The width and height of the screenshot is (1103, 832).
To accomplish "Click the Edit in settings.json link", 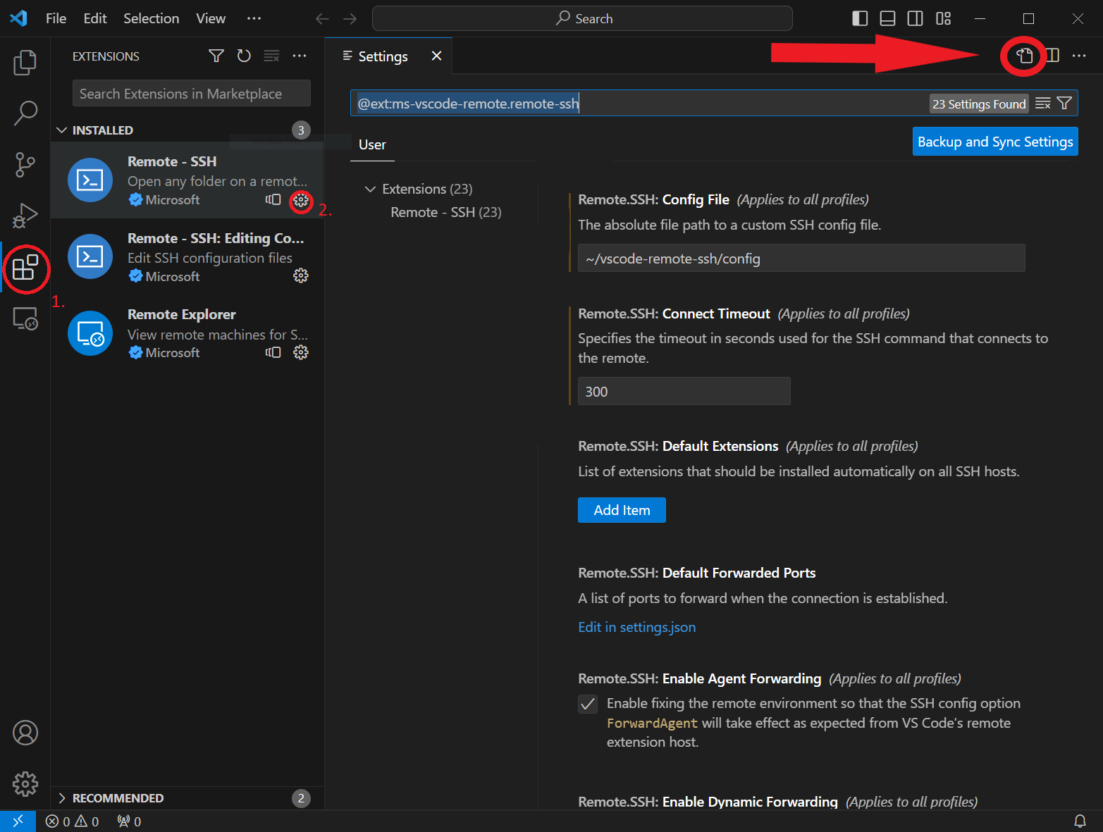I will point(636,627).
